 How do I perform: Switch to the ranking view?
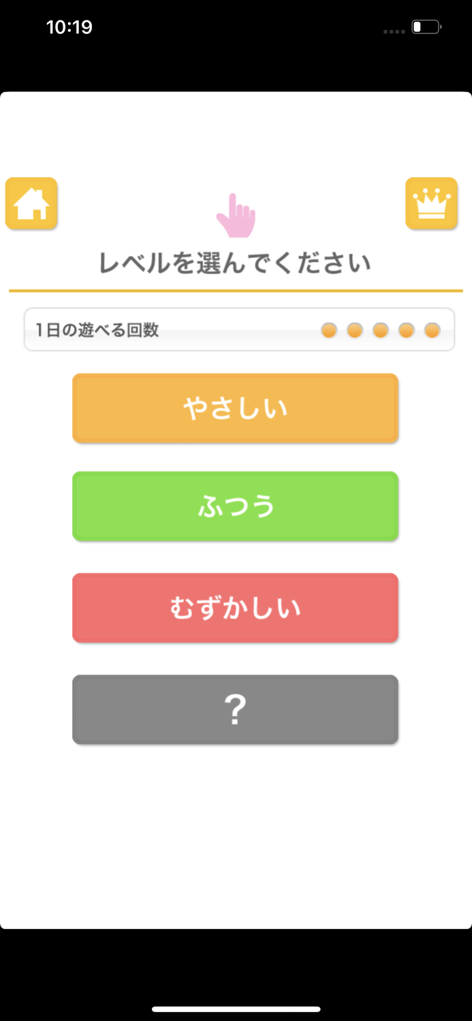(x=432, y=204)
